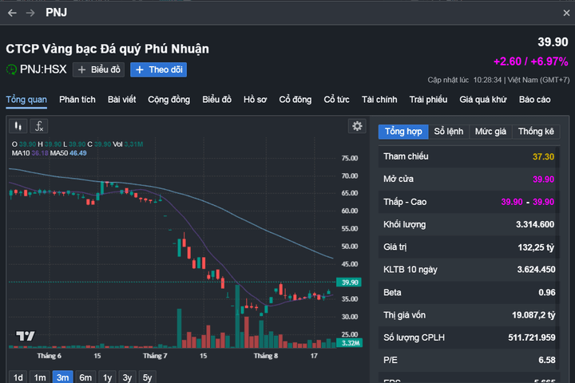The image size is (575, 383).
Task: Select the 3m time range
Action: click(63, 377)
